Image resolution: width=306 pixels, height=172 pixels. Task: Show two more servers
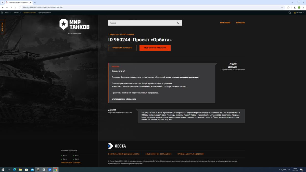(71, 163)
